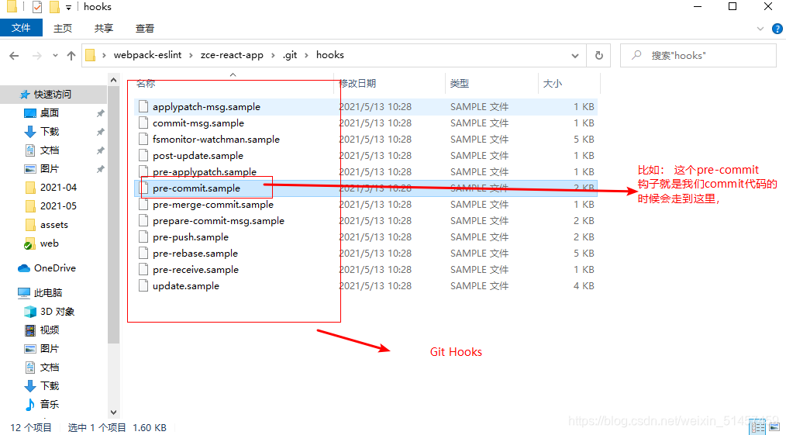The image size is (786, 435).
Task: Open the assets folder in sidebar
Action: click(53, 225)
